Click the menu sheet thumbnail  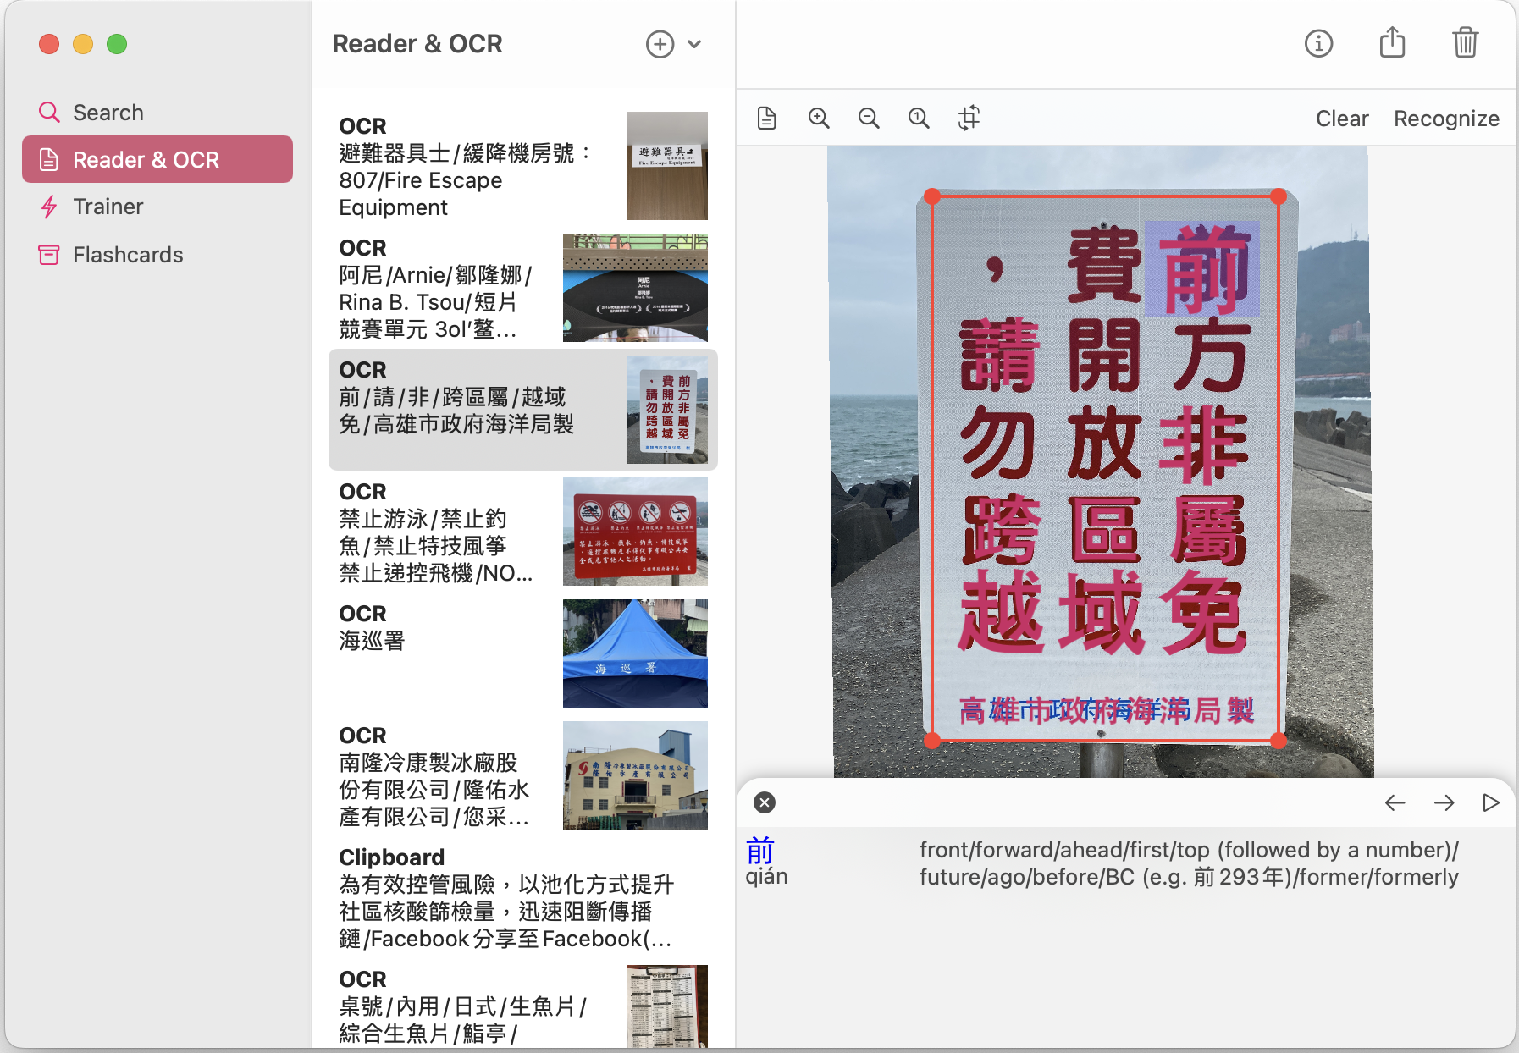[667, 1006]
